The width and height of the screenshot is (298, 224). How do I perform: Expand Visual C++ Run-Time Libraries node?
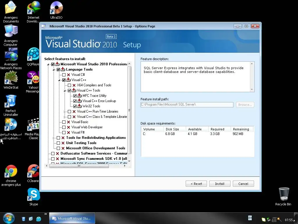click(65, 112)
